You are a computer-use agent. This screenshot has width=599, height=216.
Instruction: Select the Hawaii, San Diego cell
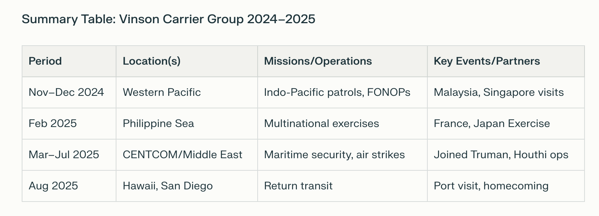[187, 186]
